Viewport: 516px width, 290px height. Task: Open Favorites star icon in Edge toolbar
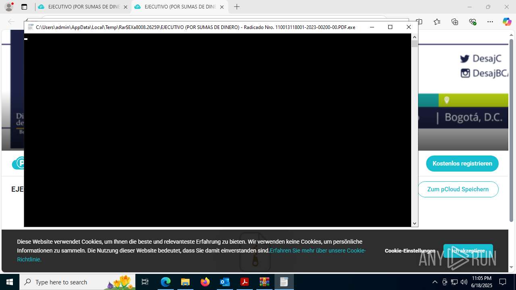pos(437,22)
